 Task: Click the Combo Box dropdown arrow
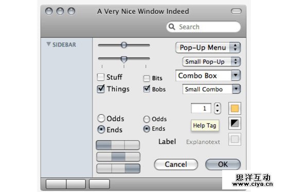pos(236,75)
